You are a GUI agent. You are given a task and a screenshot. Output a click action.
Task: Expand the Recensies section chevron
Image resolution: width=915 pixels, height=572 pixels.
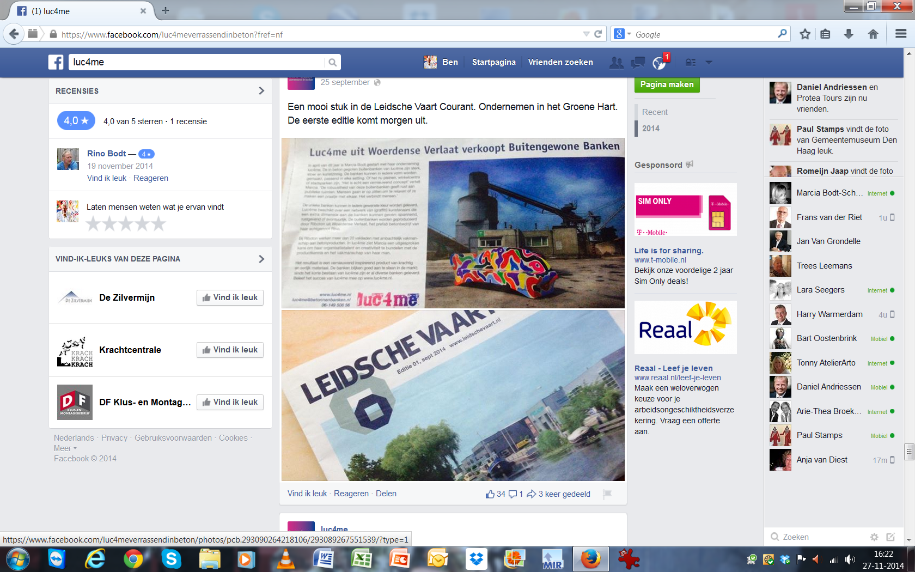[261, 91]
